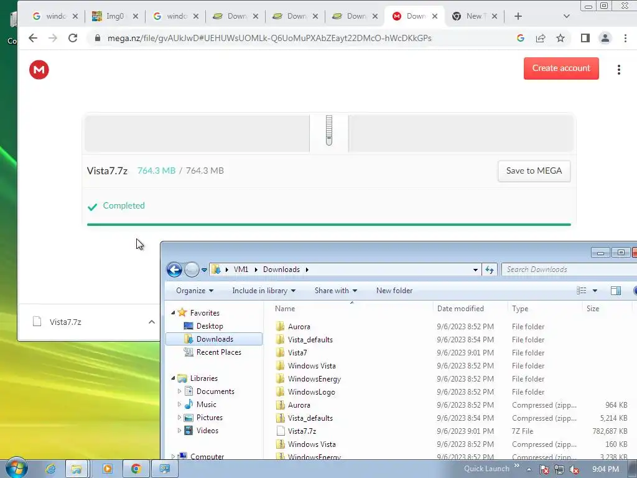Open MEGA page three-dot menu

pyautogui.click(x=619, y=70)
